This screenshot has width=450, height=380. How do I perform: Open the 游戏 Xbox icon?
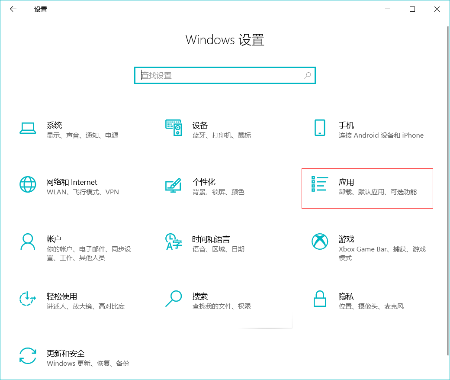pyautogui.click(x=320, y=242)
